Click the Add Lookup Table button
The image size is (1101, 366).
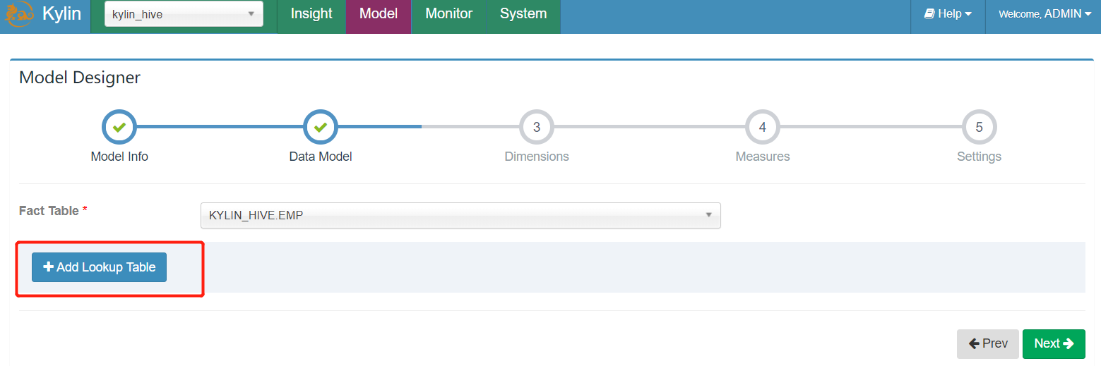pyautogui.click(x=99, y=267)
